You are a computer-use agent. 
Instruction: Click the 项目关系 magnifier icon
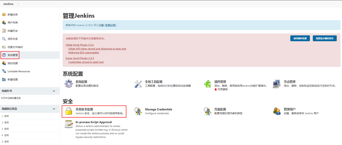coord(4,39)
